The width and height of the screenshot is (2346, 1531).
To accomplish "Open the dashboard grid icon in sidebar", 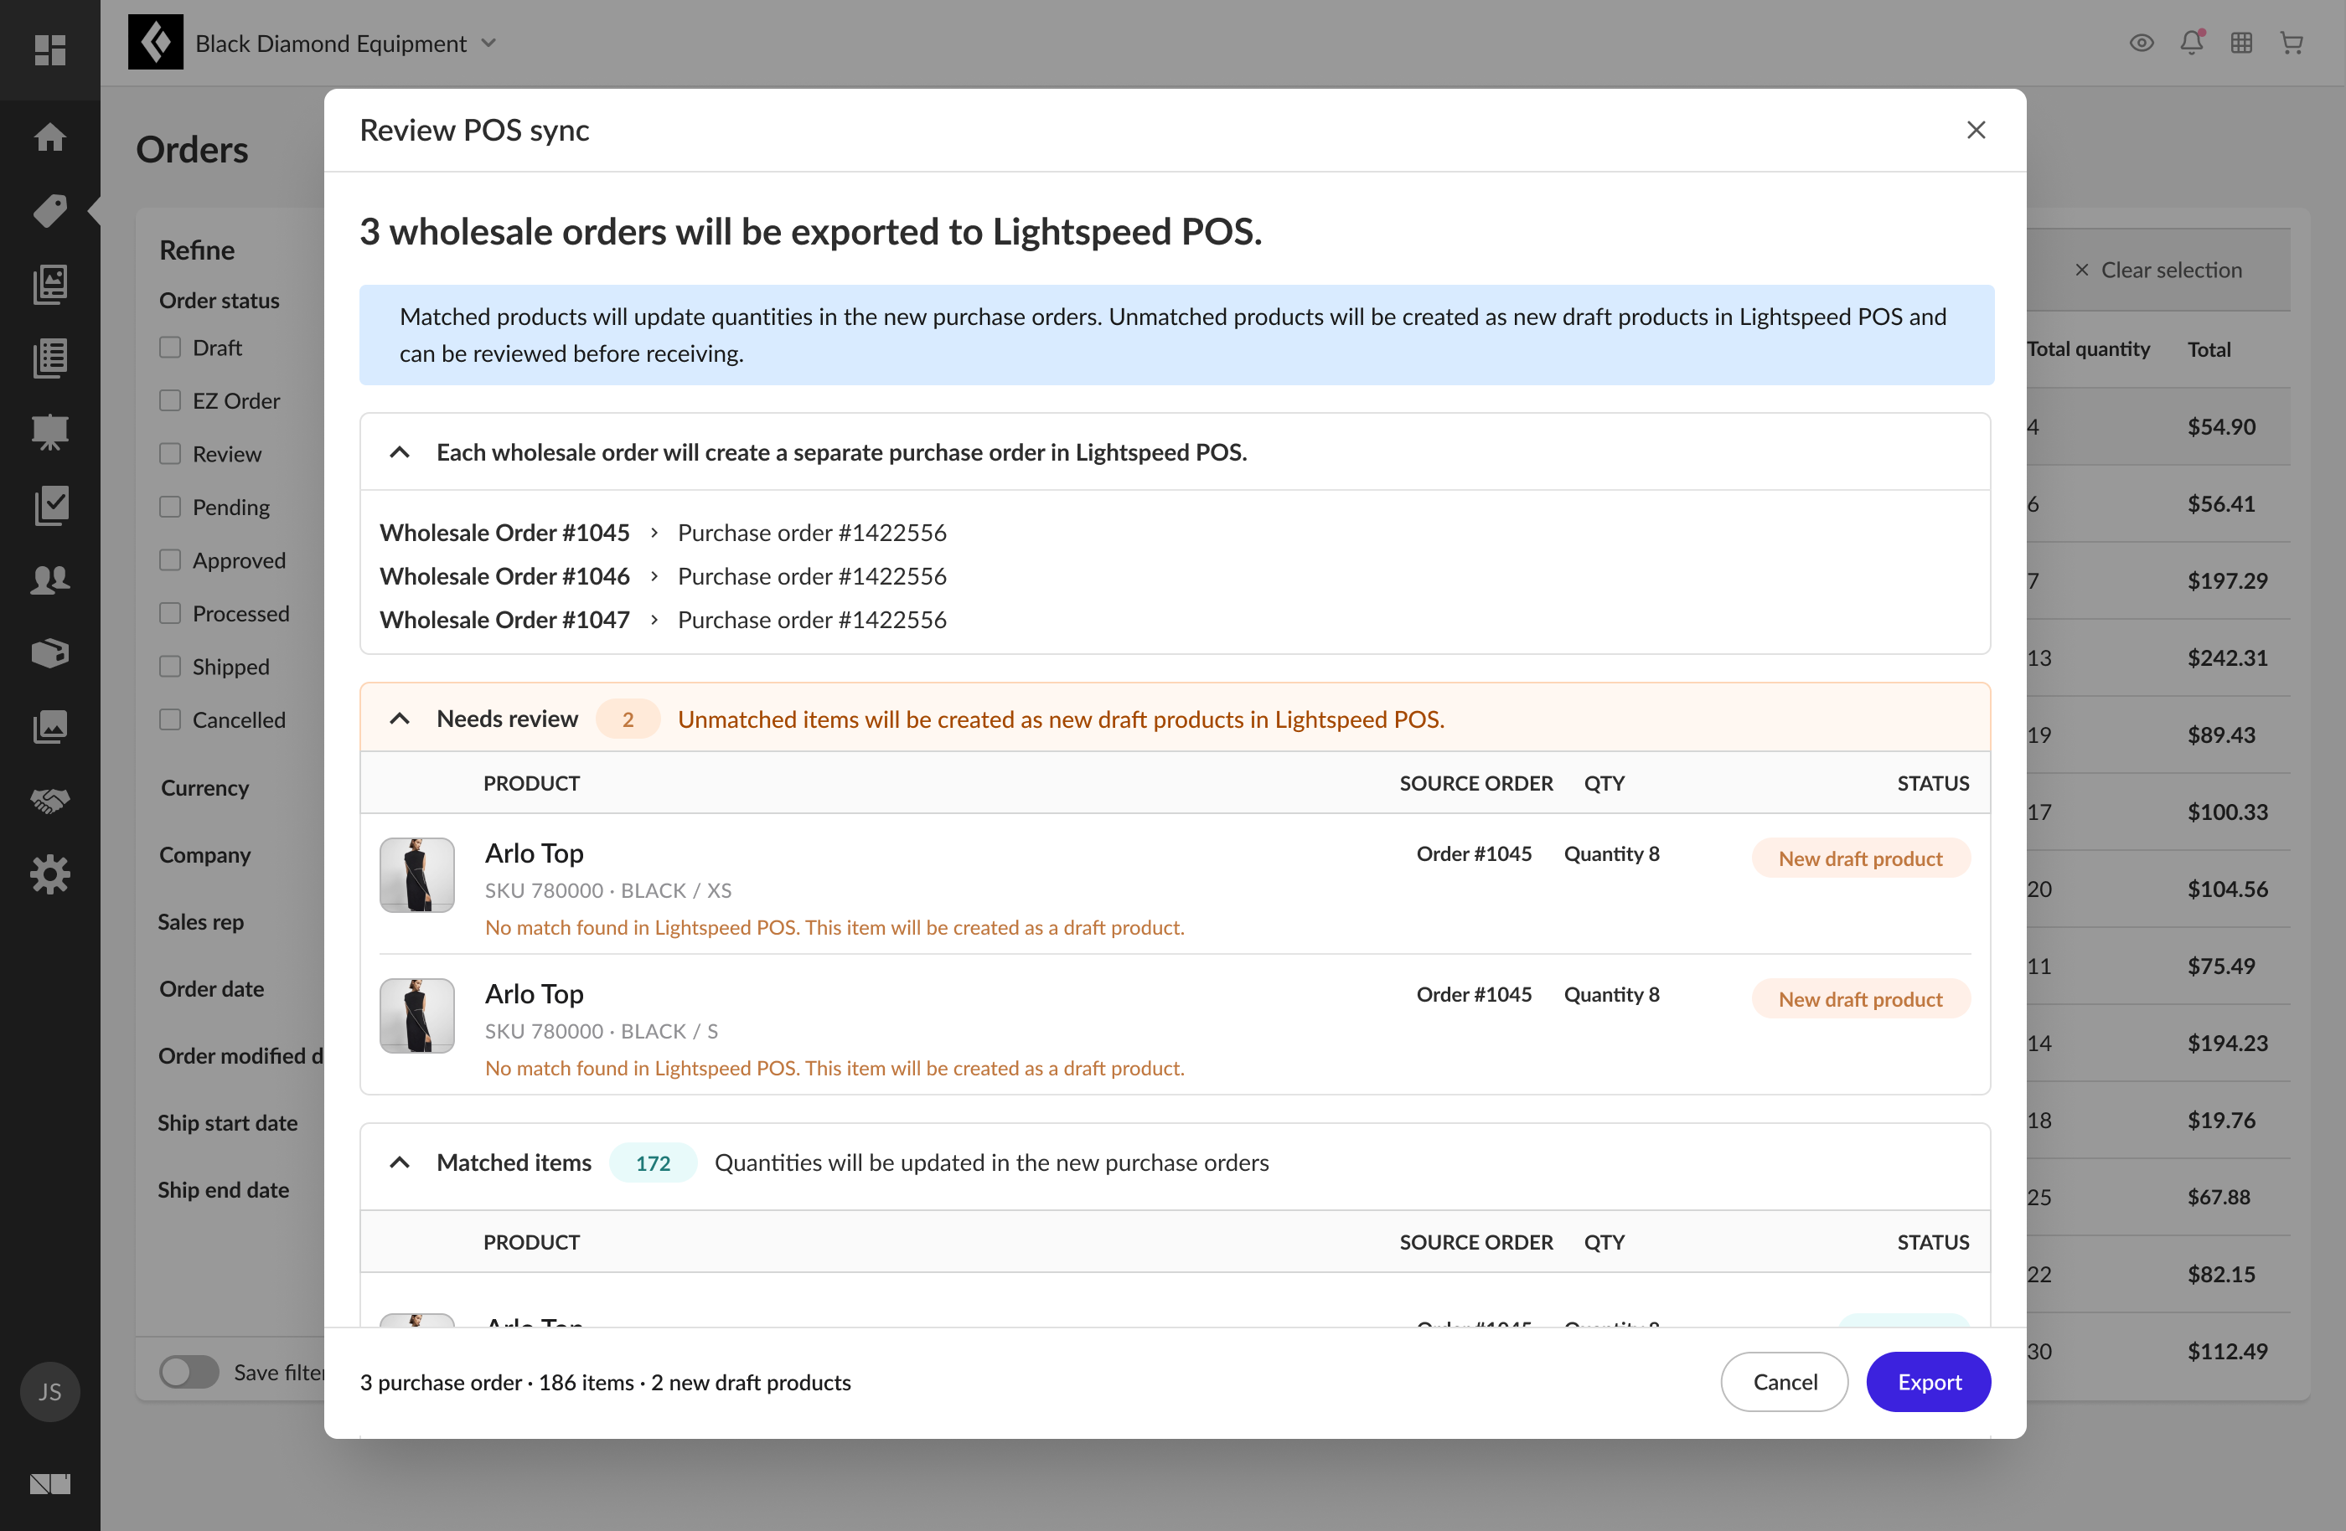I will (x=49, y=49).
